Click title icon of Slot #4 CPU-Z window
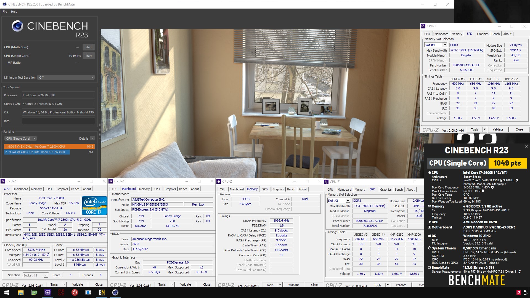 tap(423, 26)
